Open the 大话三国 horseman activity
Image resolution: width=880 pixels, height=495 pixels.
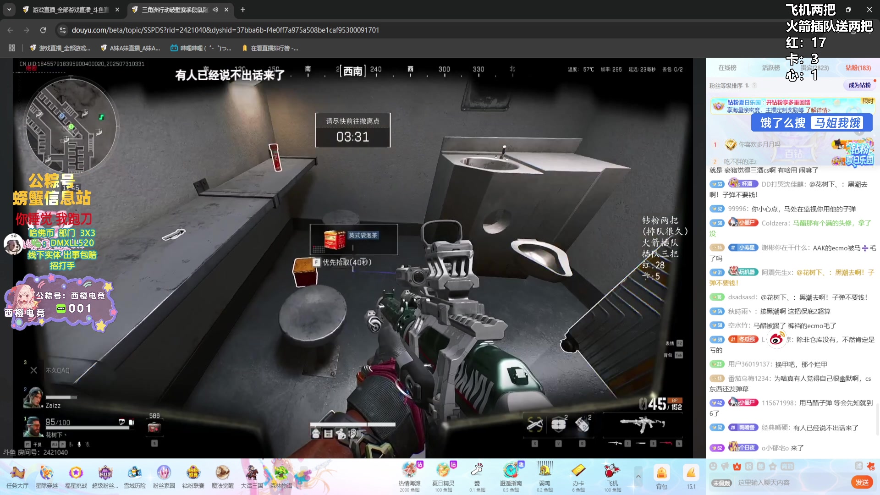[252, 476]
